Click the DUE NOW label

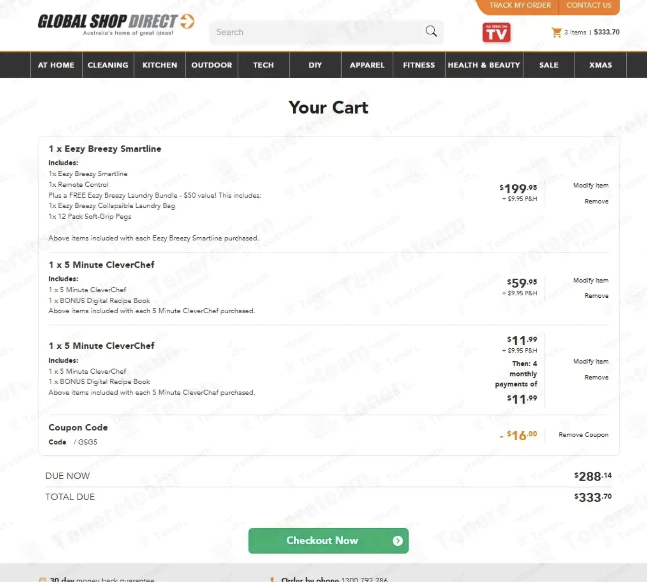pyautogui.click(x=68, y=476)
